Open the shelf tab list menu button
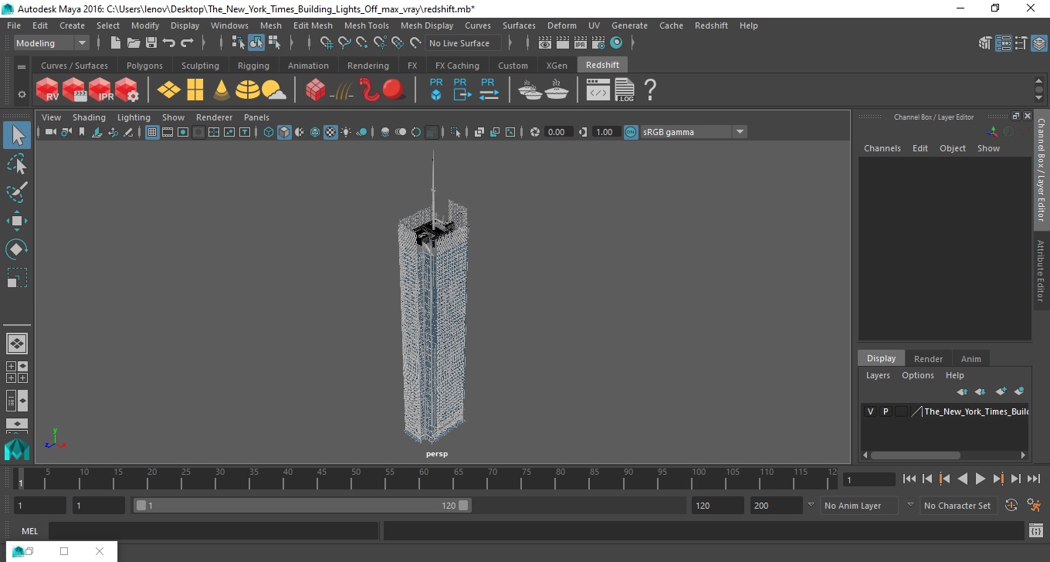The width and height of the screenshot is (1050, 562). [22, 66]
